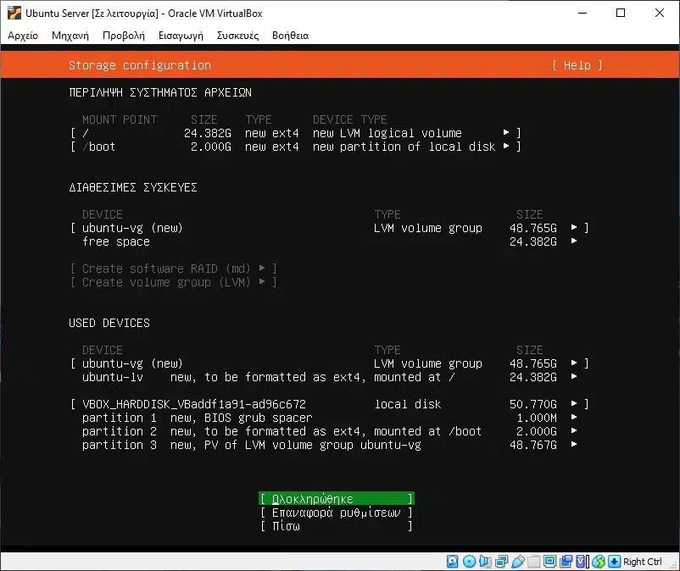Click the hard disk activity status icon
680x571 pixels.
click(x=452, y=562)
